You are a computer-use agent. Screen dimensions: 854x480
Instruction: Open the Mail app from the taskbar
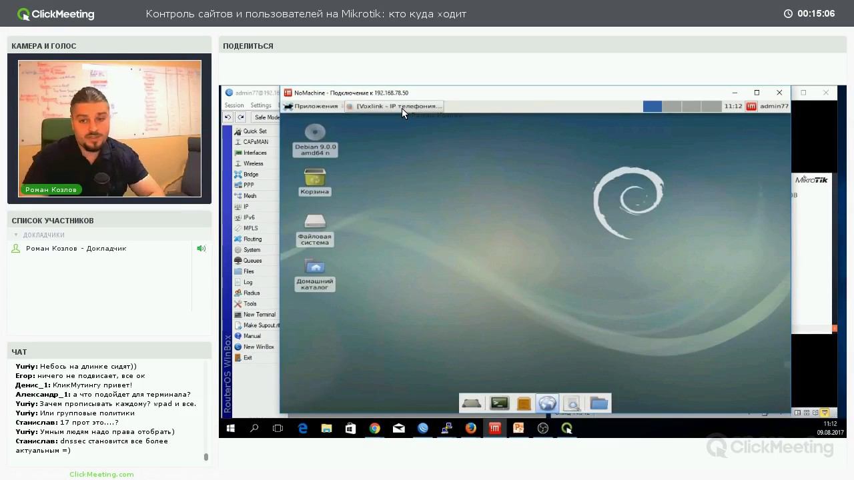tap(398, 429)
